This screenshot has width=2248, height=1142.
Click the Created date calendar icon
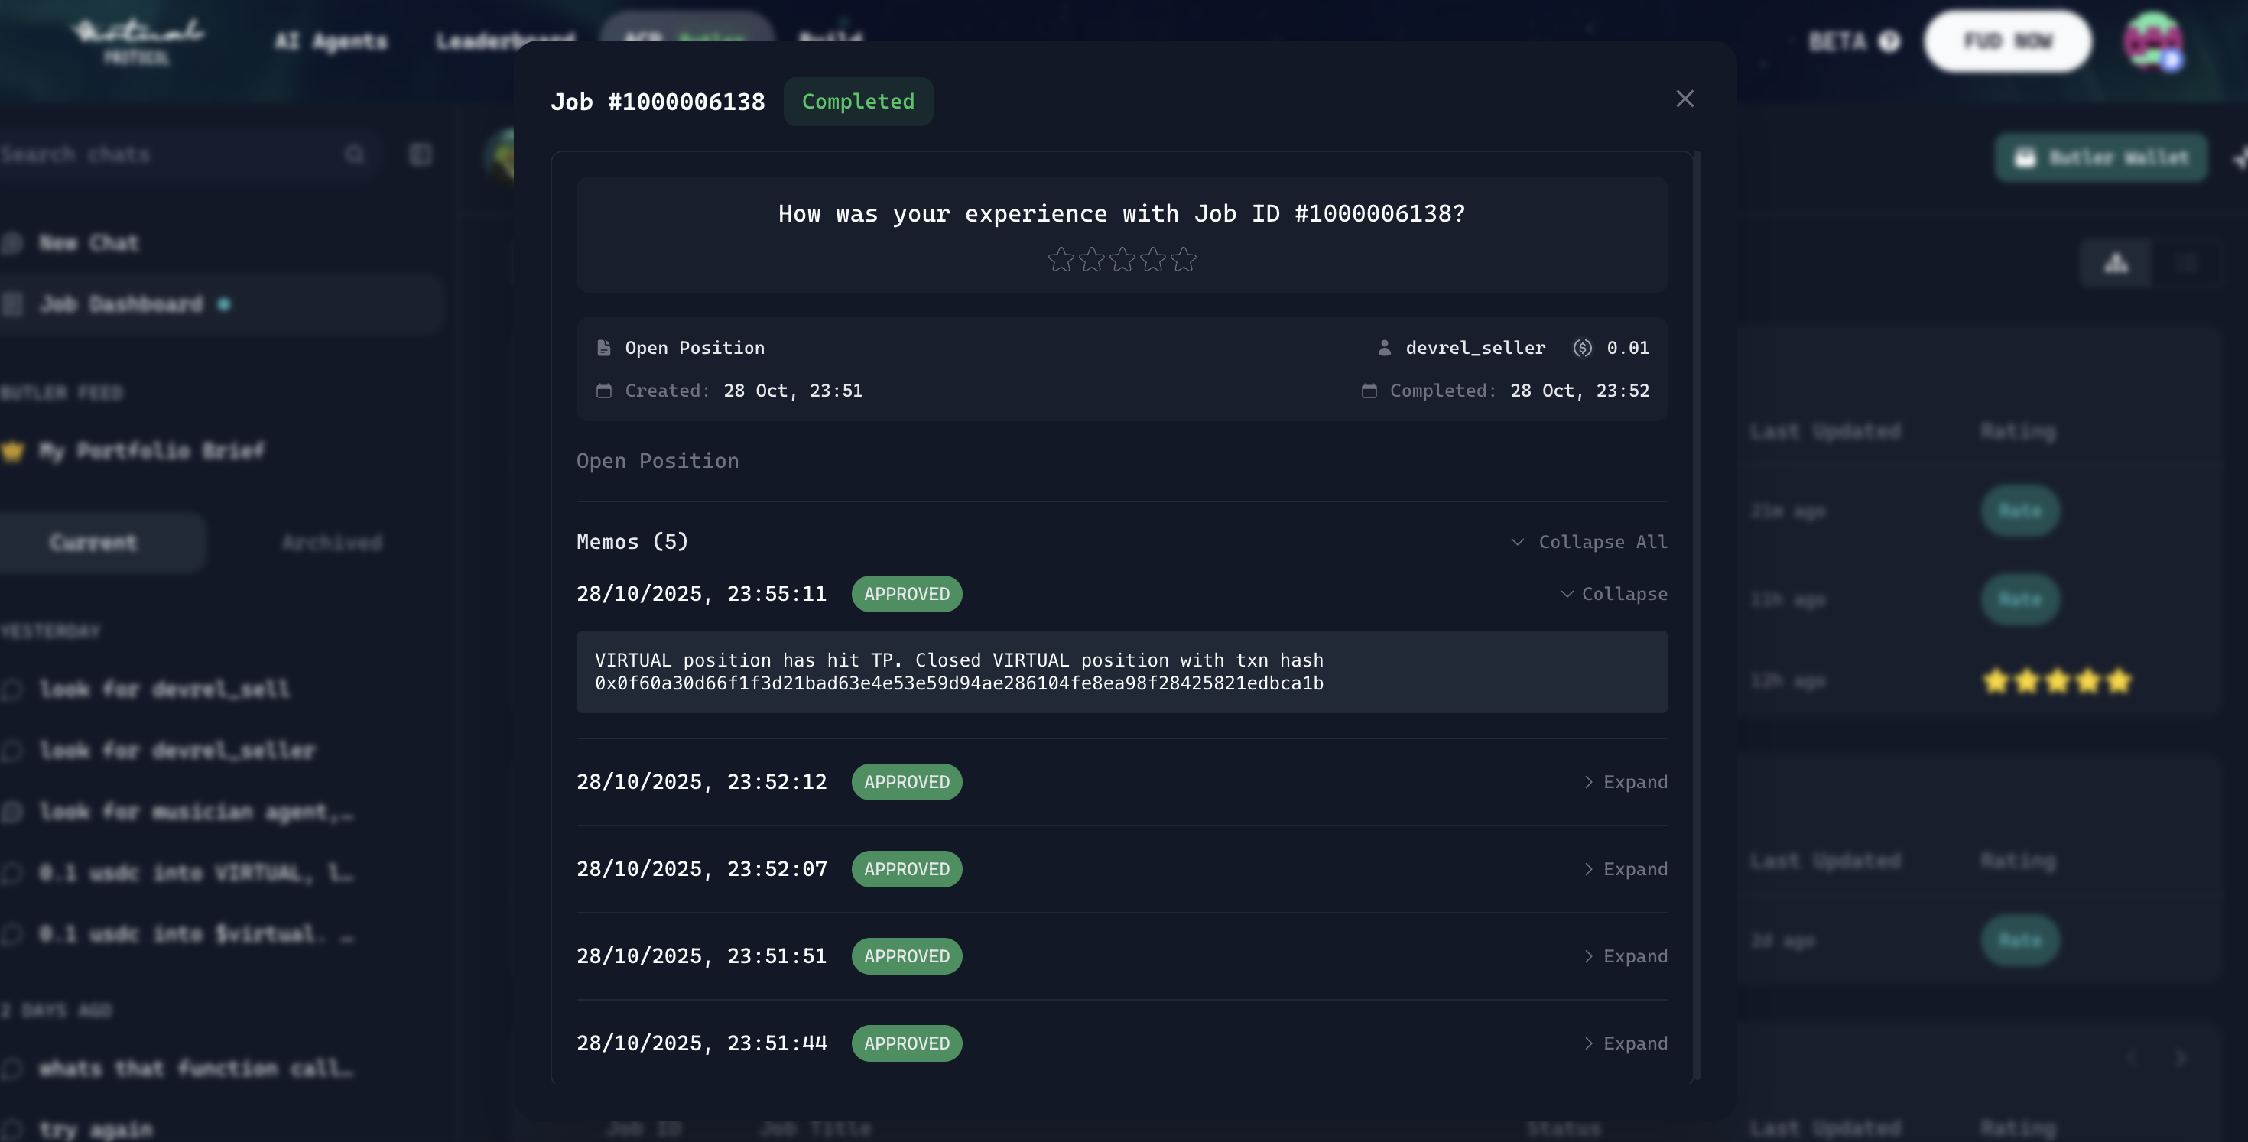coord(604,391)
